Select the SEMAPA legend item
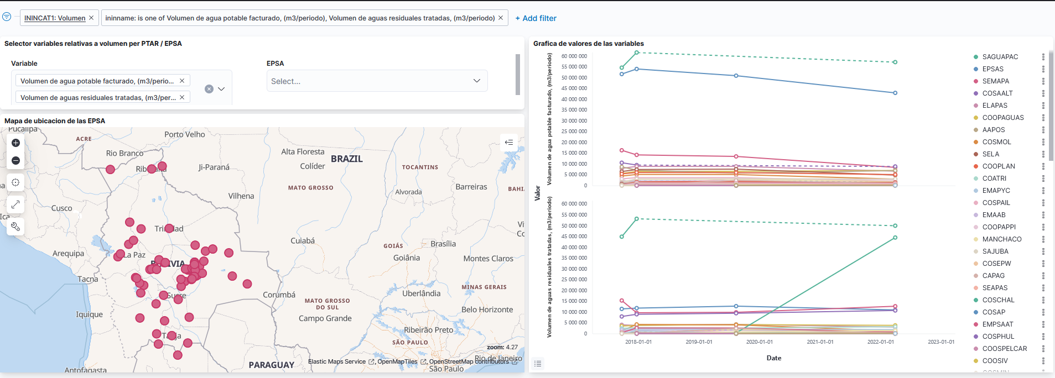This screenshot has width=1055, height=378. [x=995, y=81]
